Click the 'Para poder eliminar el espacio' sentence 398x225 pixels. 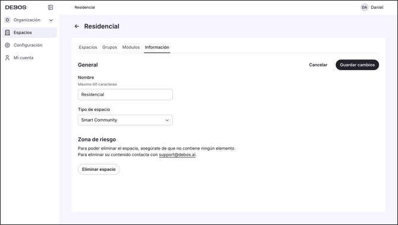click(157, 148)
